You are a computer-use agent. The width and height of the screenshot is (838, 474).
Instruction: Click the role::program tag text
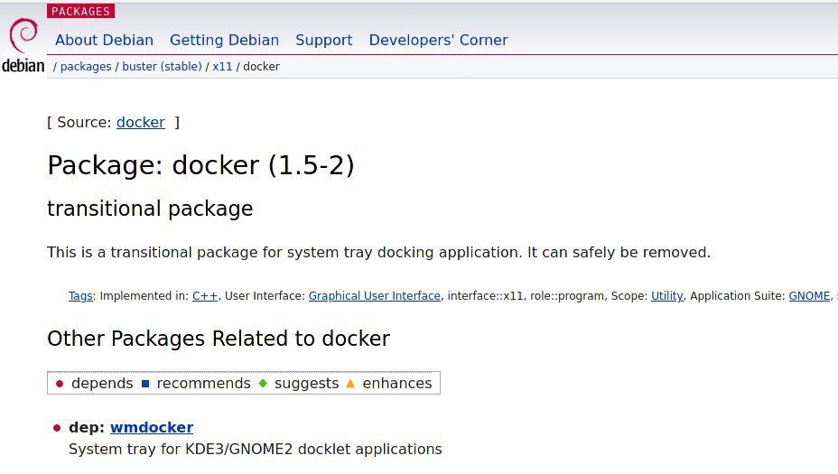tap(567, 296)
